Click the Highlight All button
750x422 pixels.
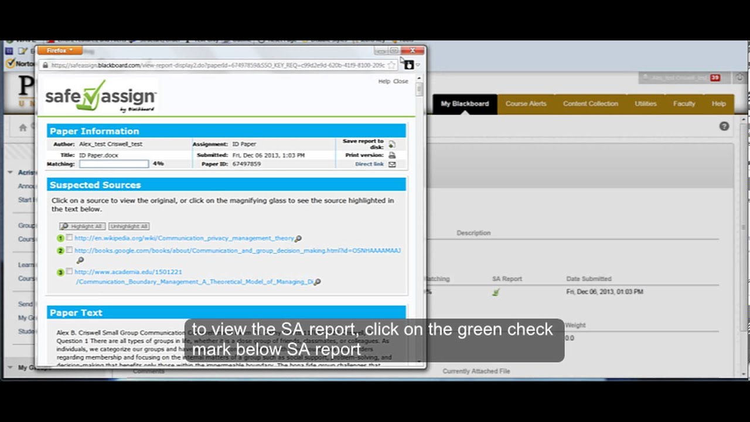coord(82,226)
